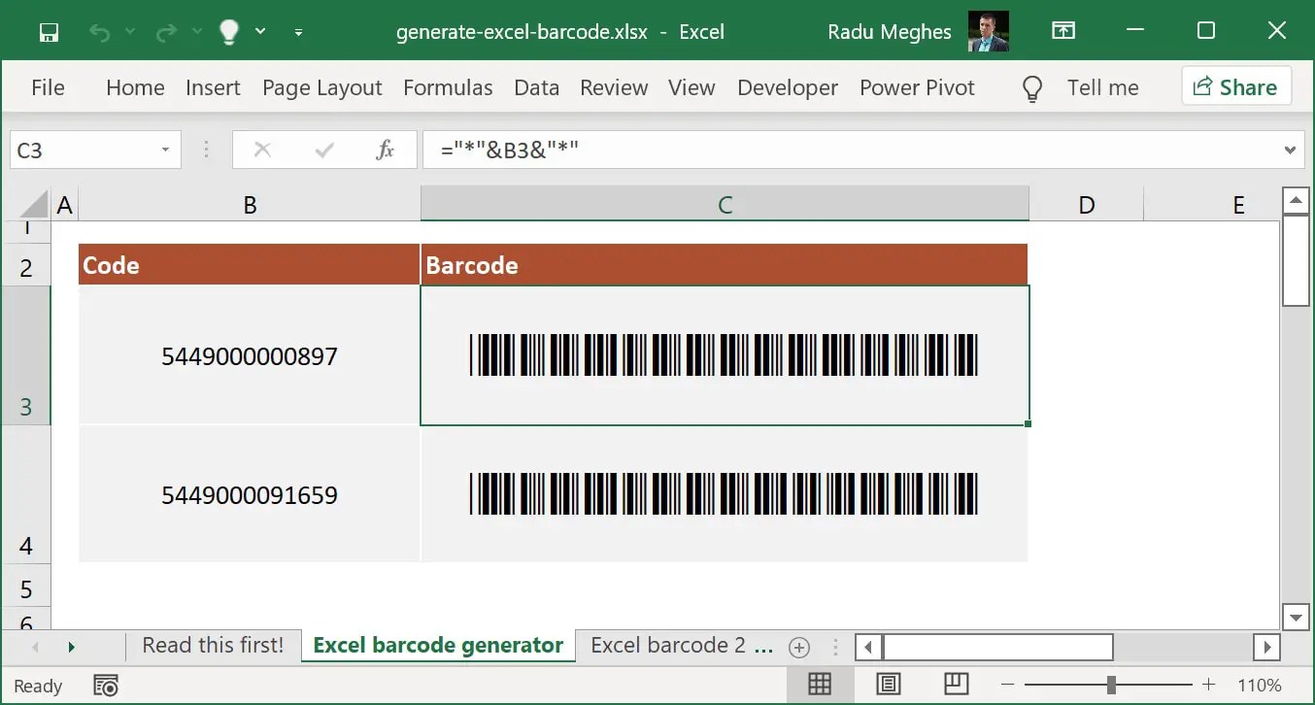Switch to Page Layout view in status bar

[887, 684]
